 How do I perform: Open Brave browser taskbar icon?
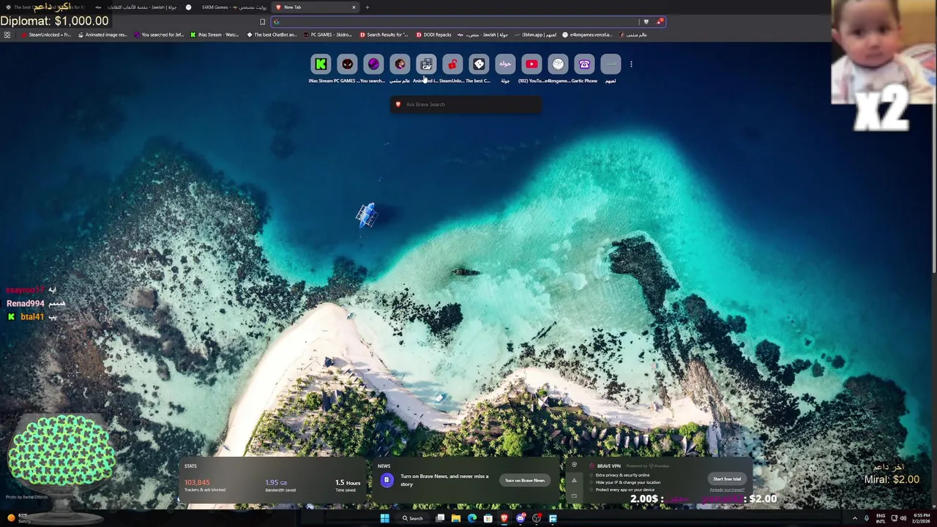[x=504, y=518]
